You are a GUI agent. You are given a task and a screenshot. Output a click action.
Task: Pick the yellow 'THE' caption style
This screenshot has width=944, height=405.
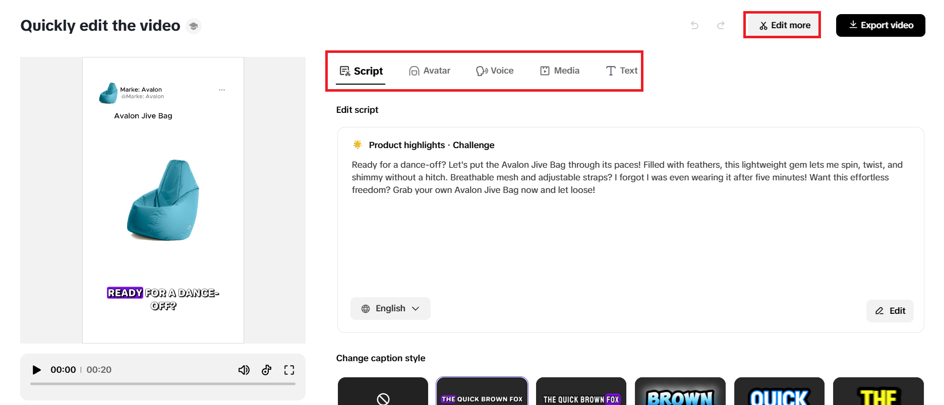click(x=878, y=391)
